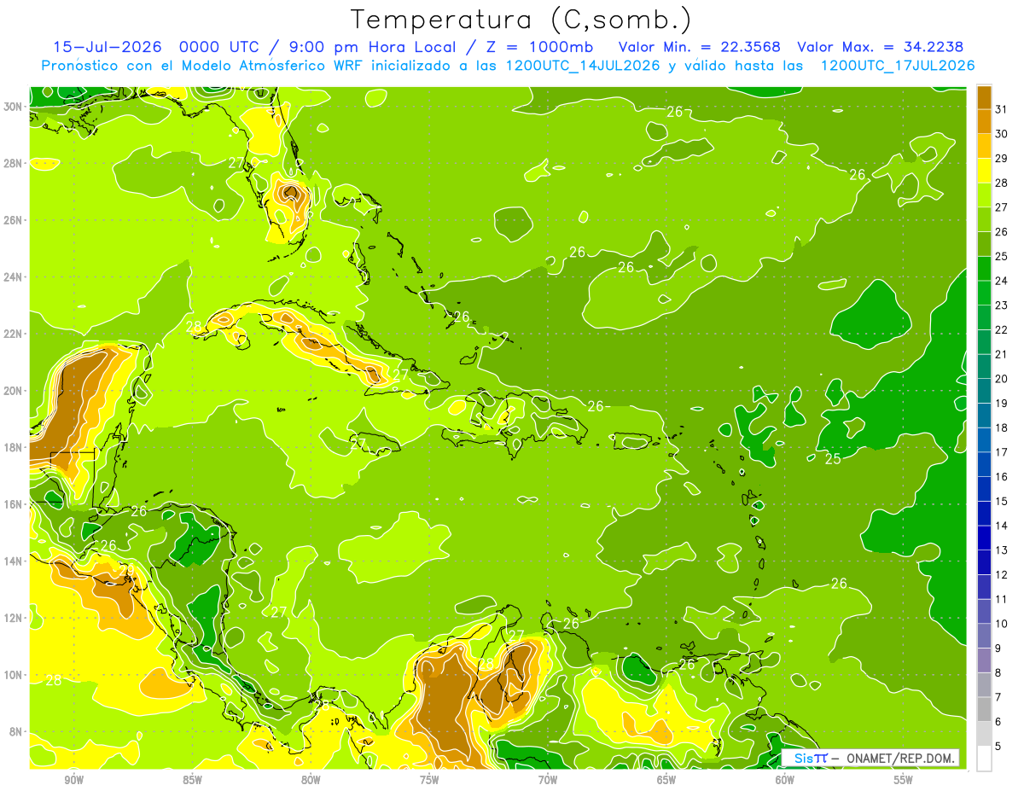Click the color scale label 24
1024x791 pixels.
[x=1002, y=281]
